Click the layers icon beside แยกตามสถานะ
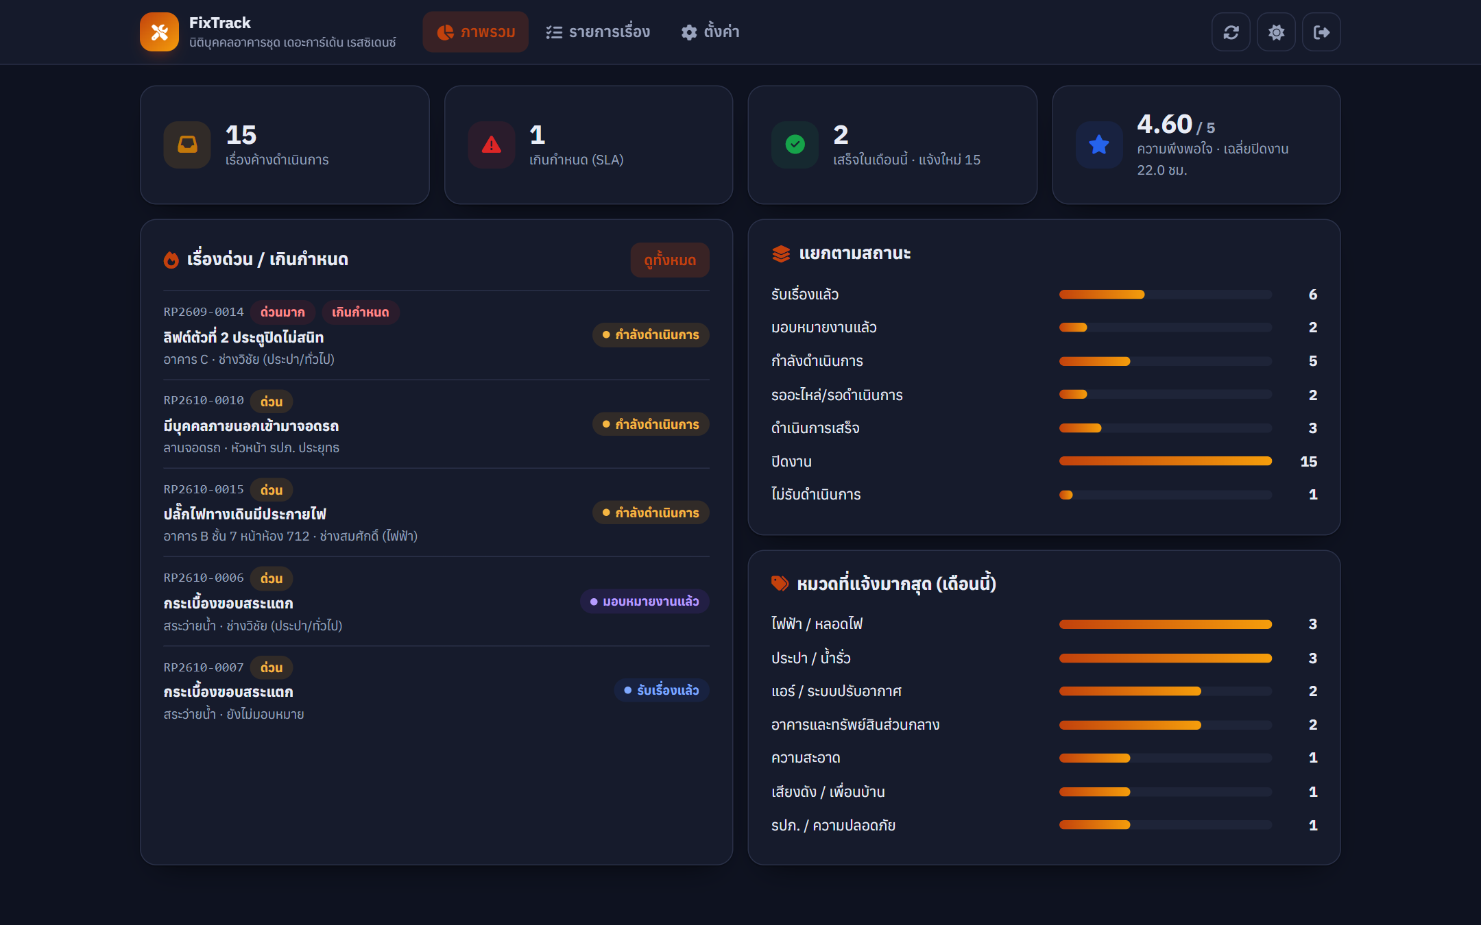Viewport: 1481px width, 925px height. tap(781, 254)
